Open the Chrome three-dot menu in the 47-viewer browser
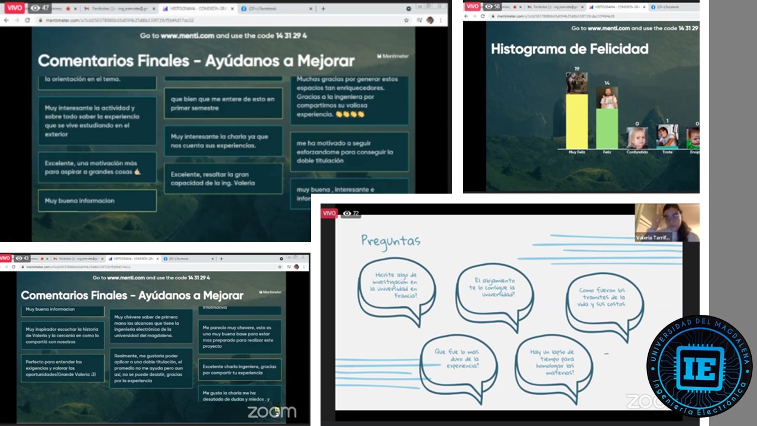The image size is (757, 426). (441, 20)
